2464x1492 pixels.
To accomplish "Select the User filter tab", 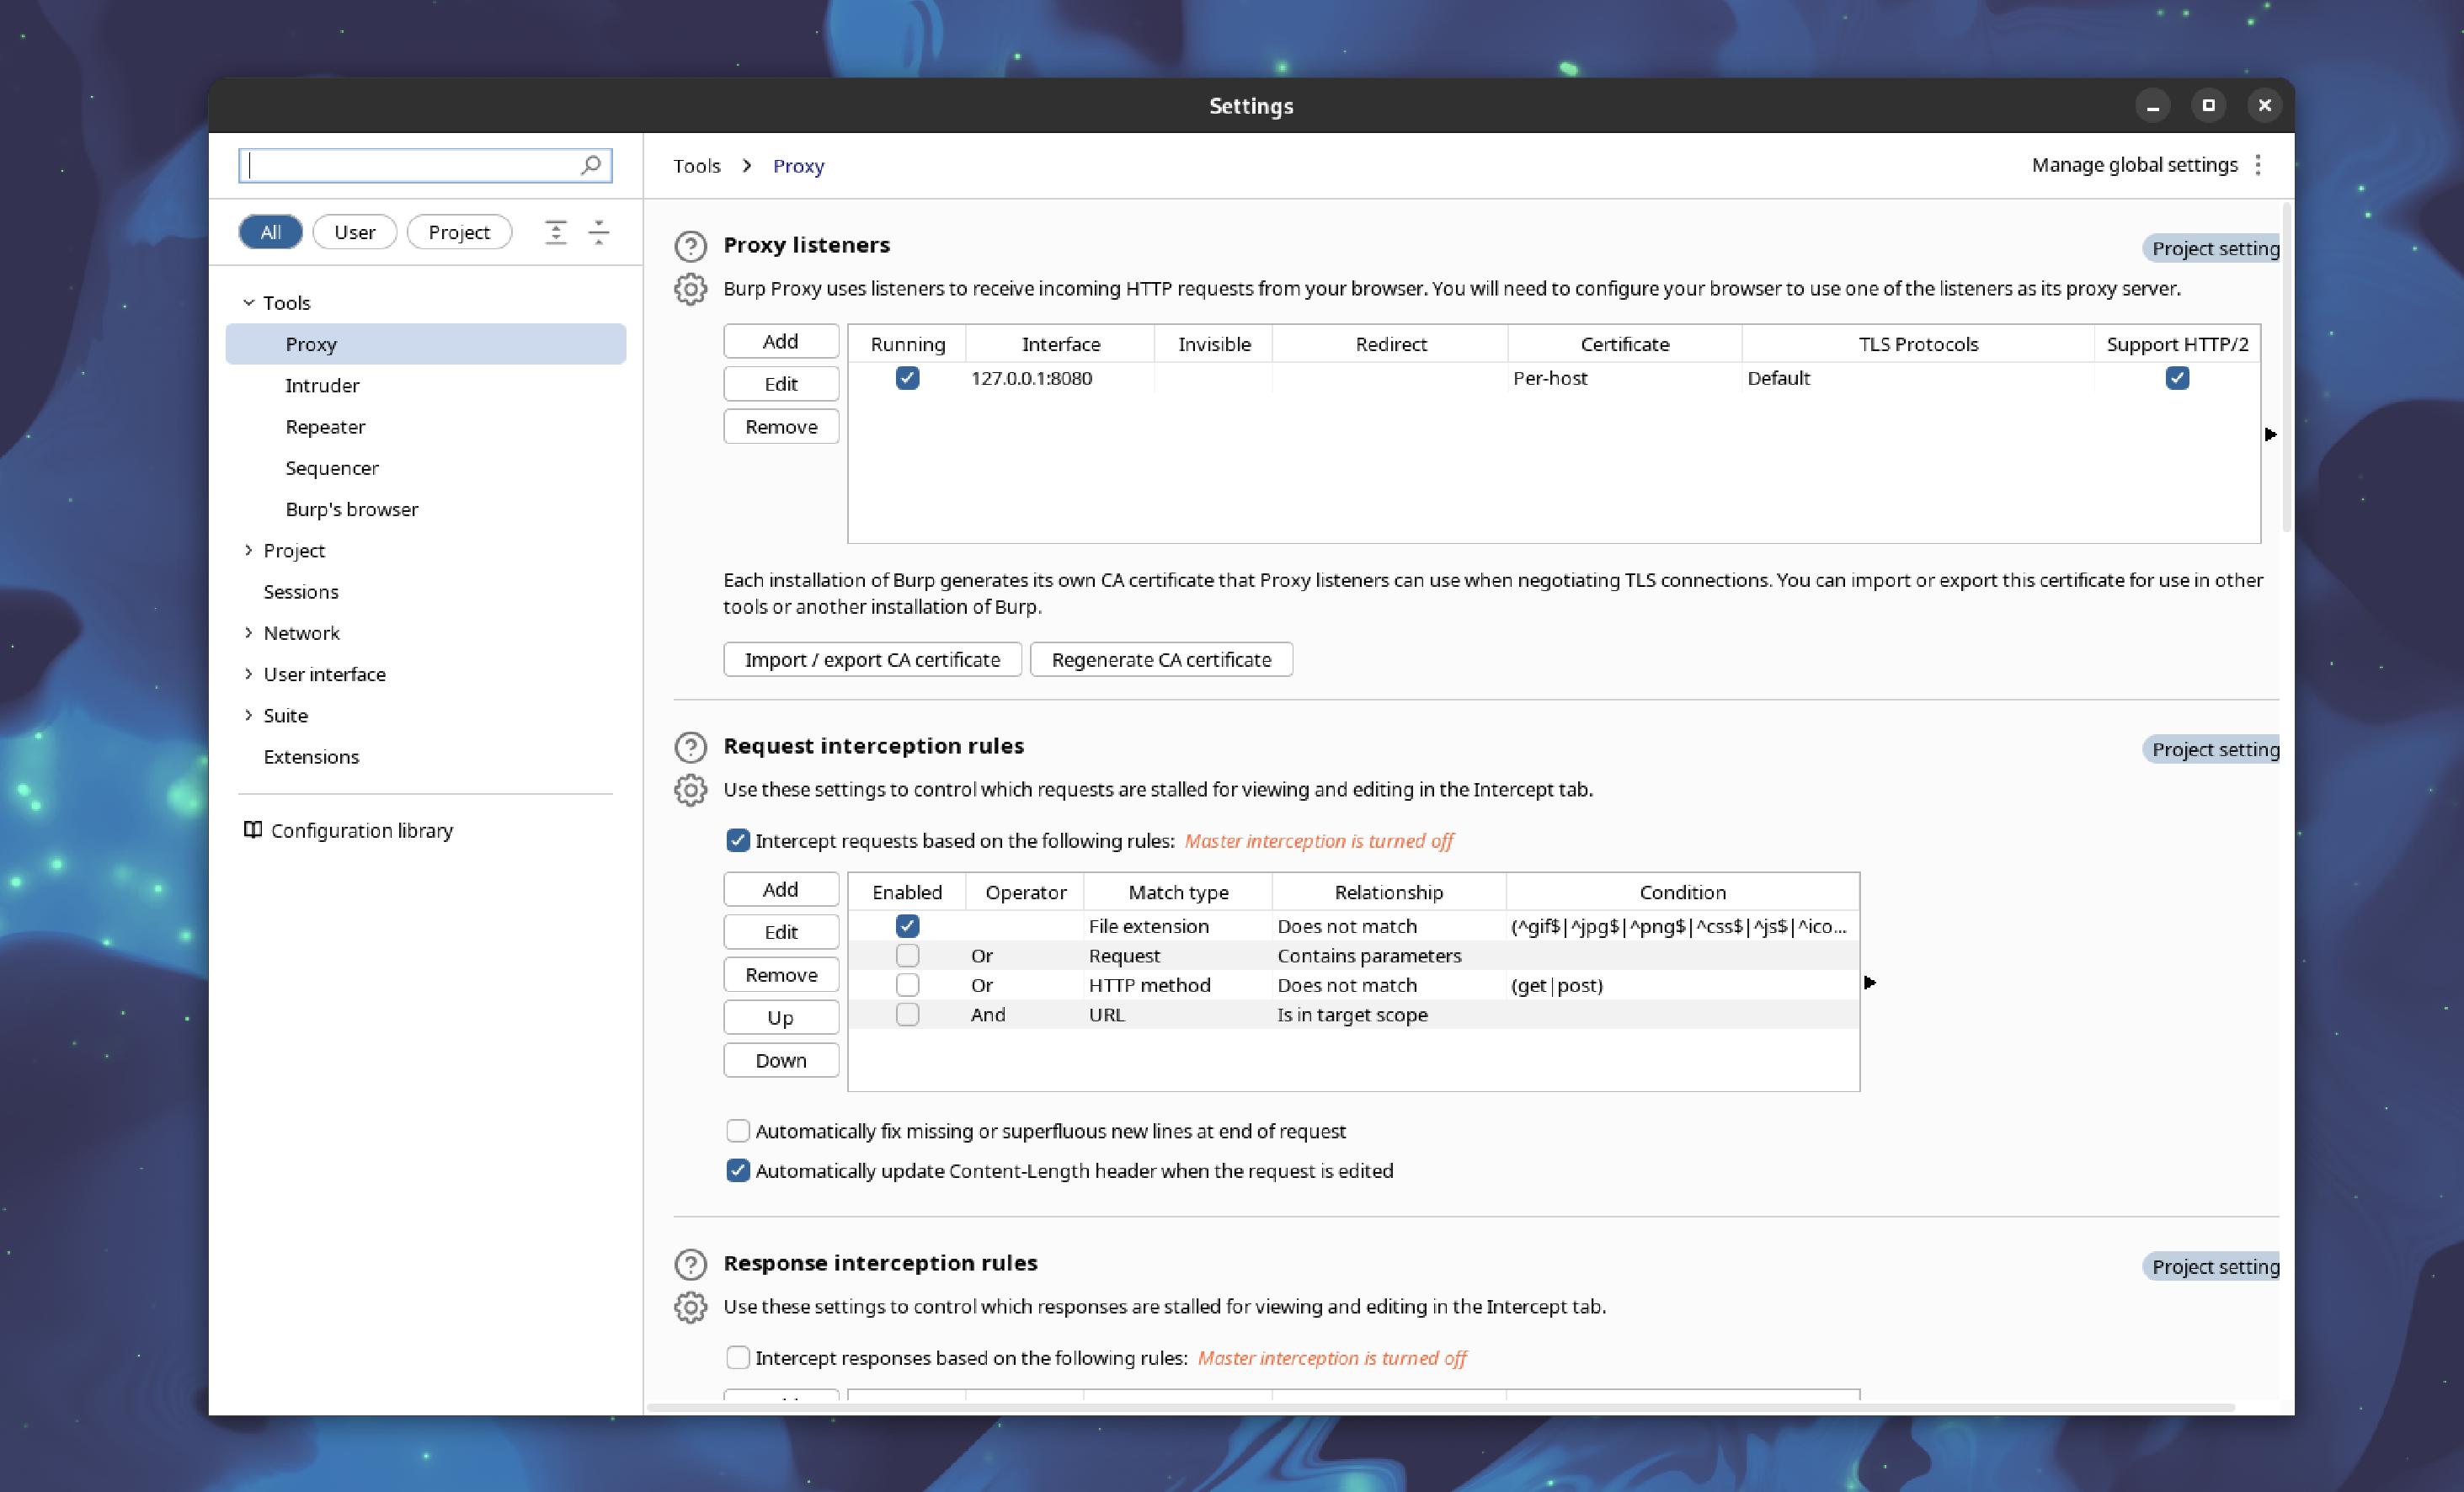I will click(x=352, y=231).
